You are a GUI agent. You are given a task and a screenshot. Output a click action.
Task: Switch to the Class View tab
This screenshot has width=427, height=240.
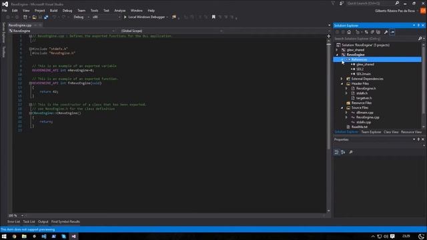click(x=391, y=132)
